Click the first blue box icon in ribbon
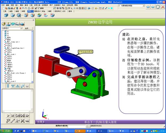The width and height of the screenshot is (166, 133). pyautogui.click(x=6, y=15)
